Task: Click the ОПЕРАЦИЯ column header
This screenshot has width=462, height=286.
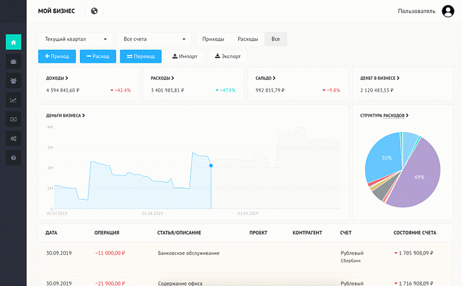Action: [x=106, y=232]
